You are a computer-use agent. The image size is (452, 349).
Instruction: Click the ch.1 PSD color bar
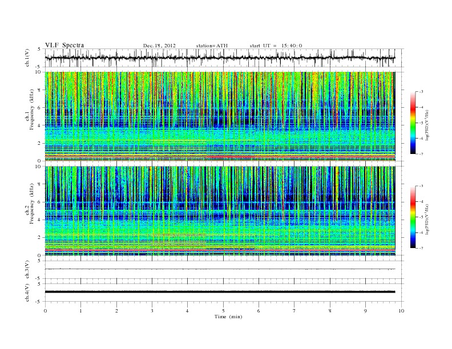pos(413,123)
